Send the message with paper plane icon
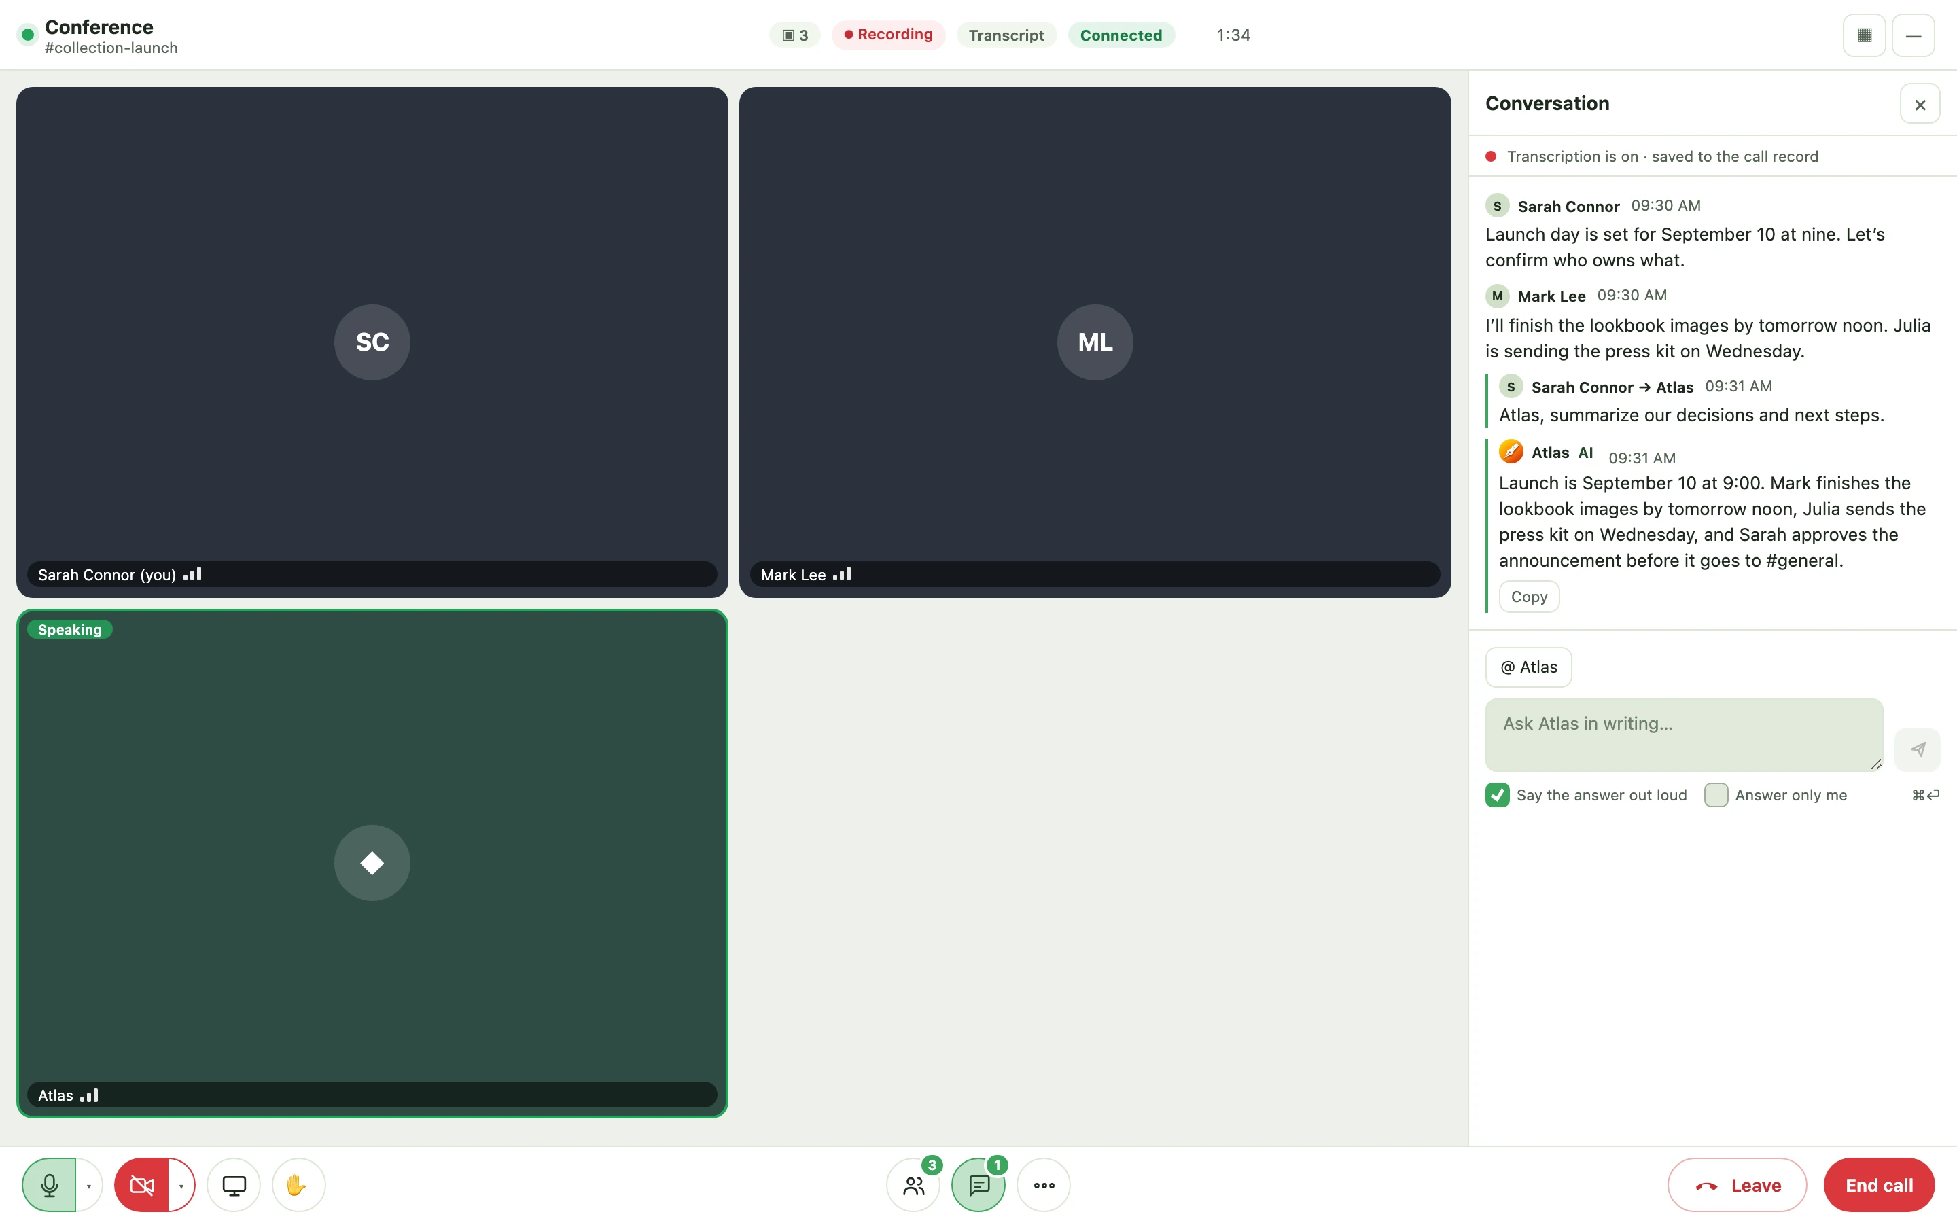This screenshot has width=1957, height=1223. coord(1918,749)
